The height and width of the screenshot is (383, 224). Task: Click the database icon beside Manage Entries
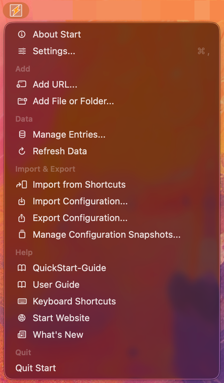click(22, 135)
